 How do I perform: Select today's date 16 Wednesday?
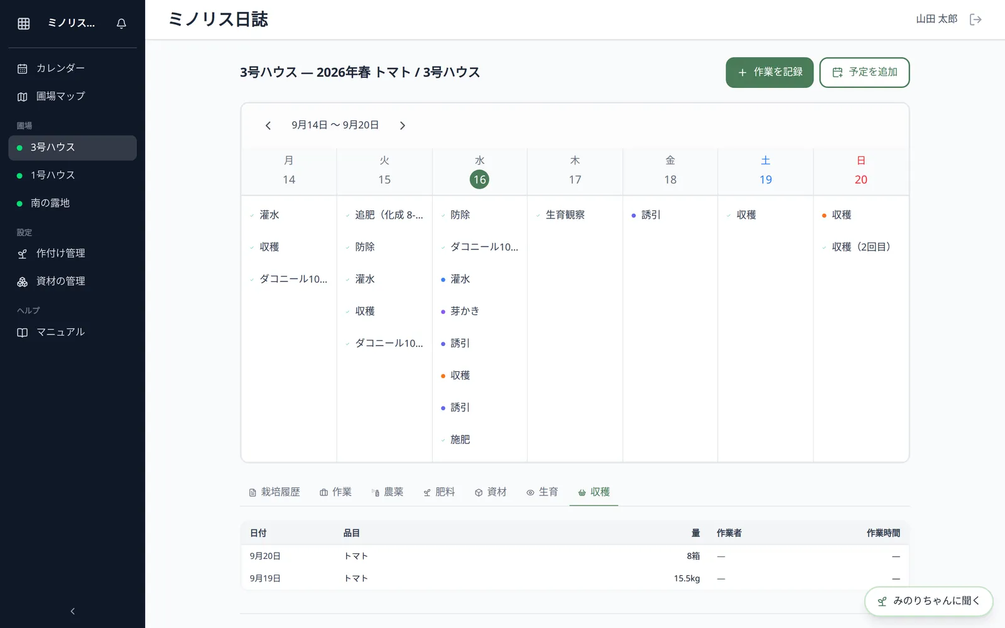[x=480, y=180]
